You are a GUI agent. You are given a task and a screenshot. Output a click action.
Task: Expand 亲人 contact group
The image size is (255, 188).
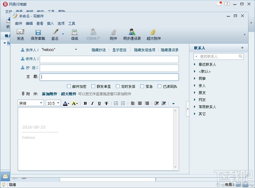click(195, 85)
